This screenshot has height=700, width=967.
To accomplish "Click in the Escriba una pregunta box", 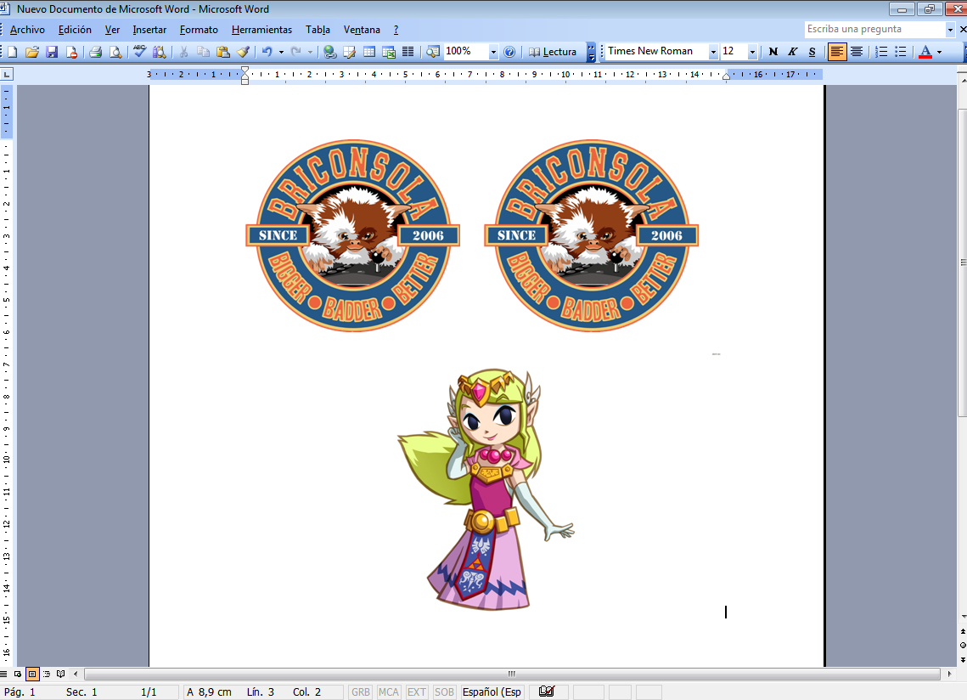I will [874, 29].
